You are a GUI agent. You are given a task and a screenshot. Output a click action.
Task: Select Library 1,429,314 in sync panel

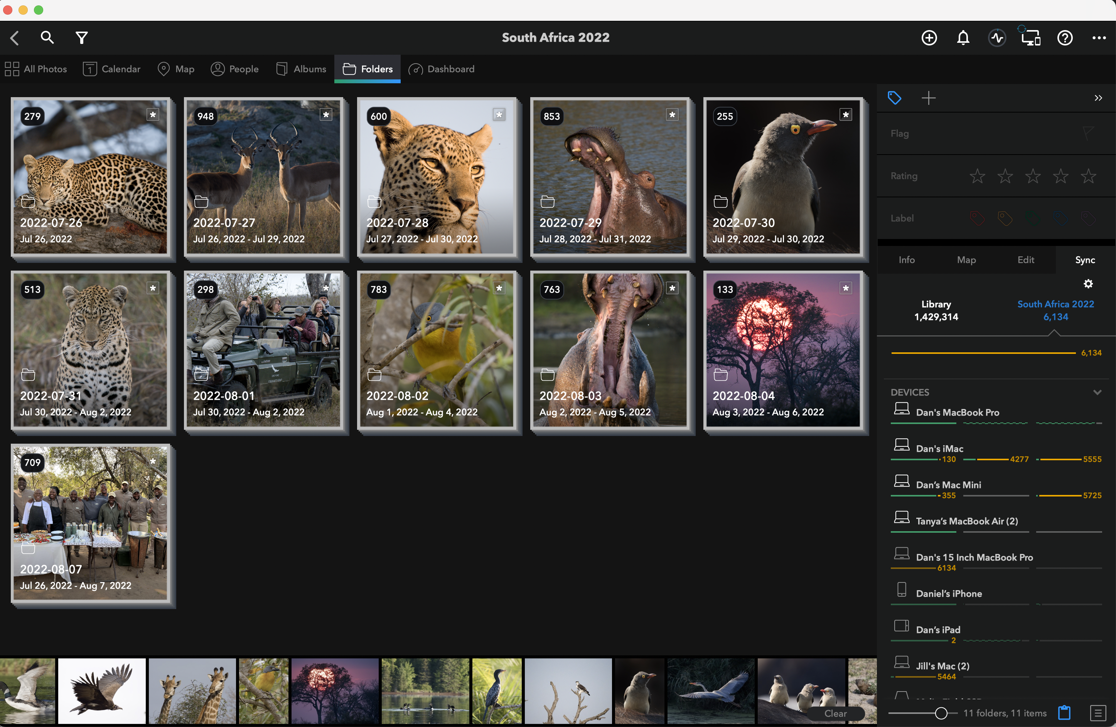coord(936,310)
